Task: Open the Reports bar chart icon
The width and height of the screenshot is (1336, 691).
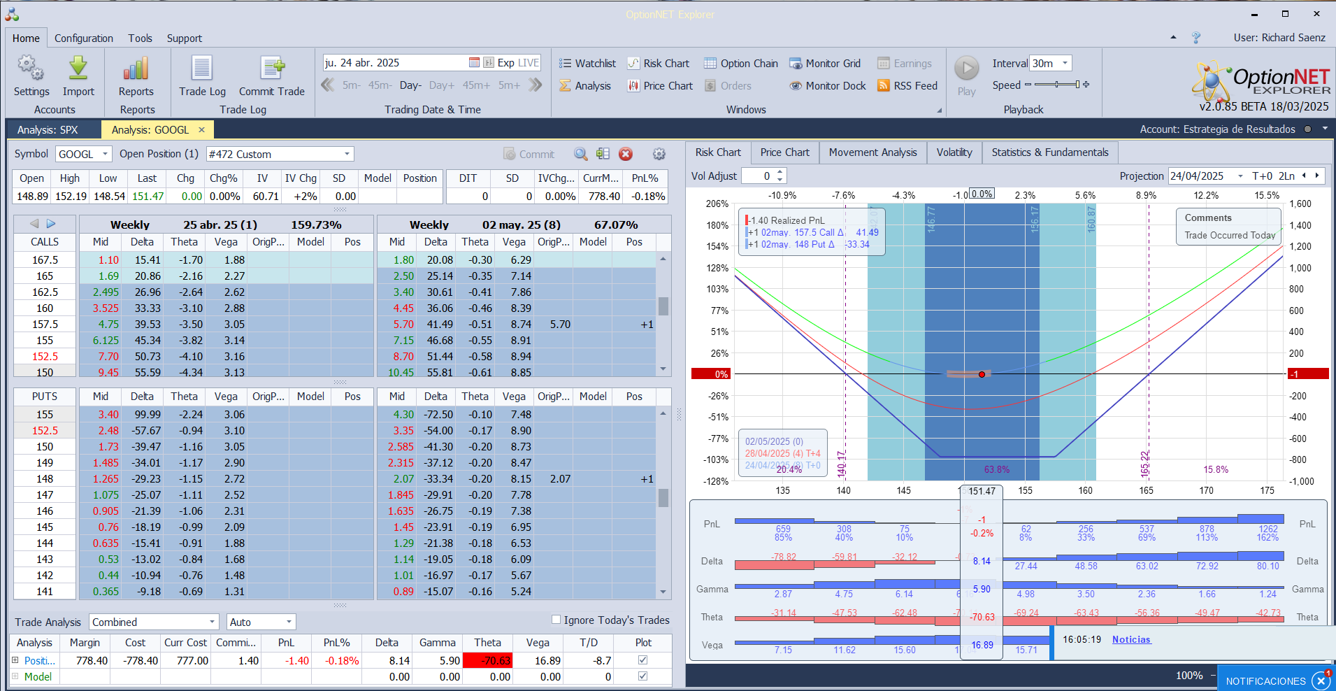Action: click(136, 68)
